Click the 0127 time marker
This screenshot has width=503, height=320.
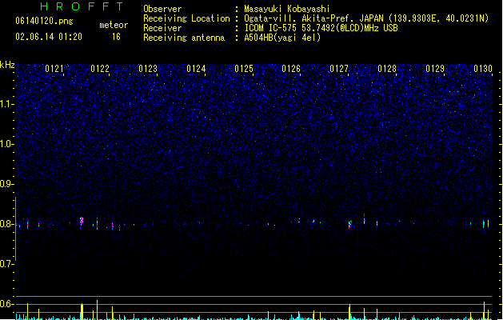(339, 69)
